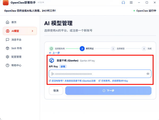Image resolution: width=159 pixels, height=120 pixels.
Task: Click the 百度千帆 Qianfan logo icon
Action: pos(52,60)
